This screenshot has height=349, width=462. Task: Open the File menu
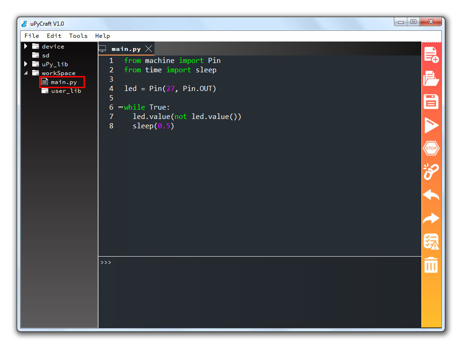[x=32, y=36]
